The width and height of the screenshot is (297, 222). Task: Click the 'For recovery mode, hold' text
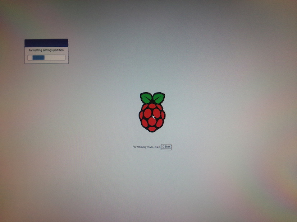tap(146, 147)
